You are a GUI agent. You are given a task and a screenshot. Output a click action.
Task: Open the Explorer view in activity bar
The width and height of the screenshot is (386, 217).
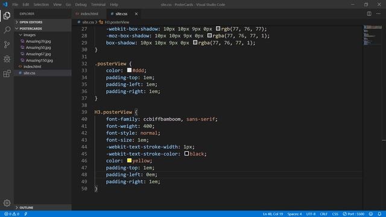pos(7,16)
